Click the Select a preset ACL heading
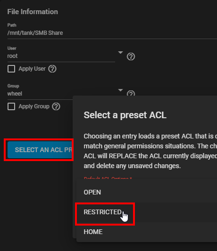217x251 pixels. pos(125,115)
